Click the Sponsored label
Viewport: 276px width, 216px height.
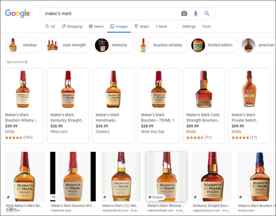15,62
